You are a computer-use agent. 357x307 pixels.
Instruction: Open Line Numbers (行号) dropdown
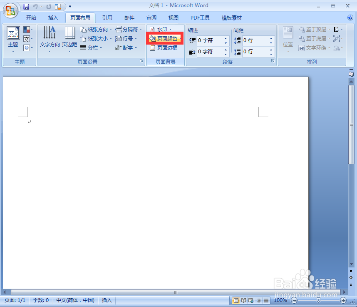[x=126, y=38]
